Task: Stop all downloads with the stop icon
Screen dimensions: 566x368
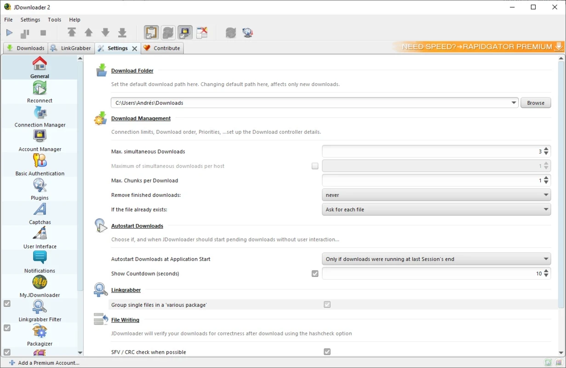Action: [43, 33]
